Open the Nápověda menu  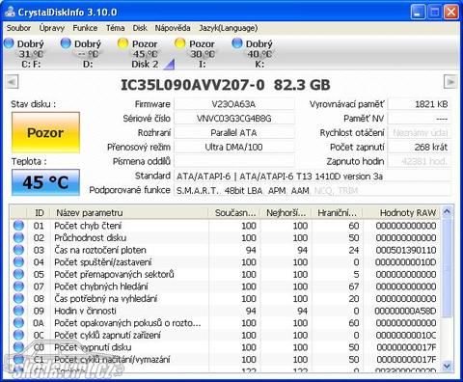coord(173,28)
